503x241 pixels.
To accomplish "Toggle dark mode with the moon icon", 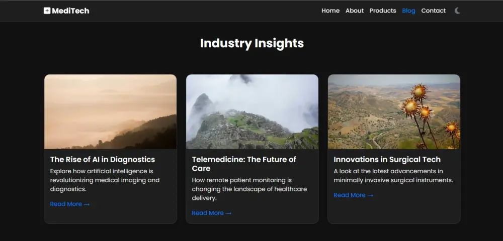I will tap(457, 11).
